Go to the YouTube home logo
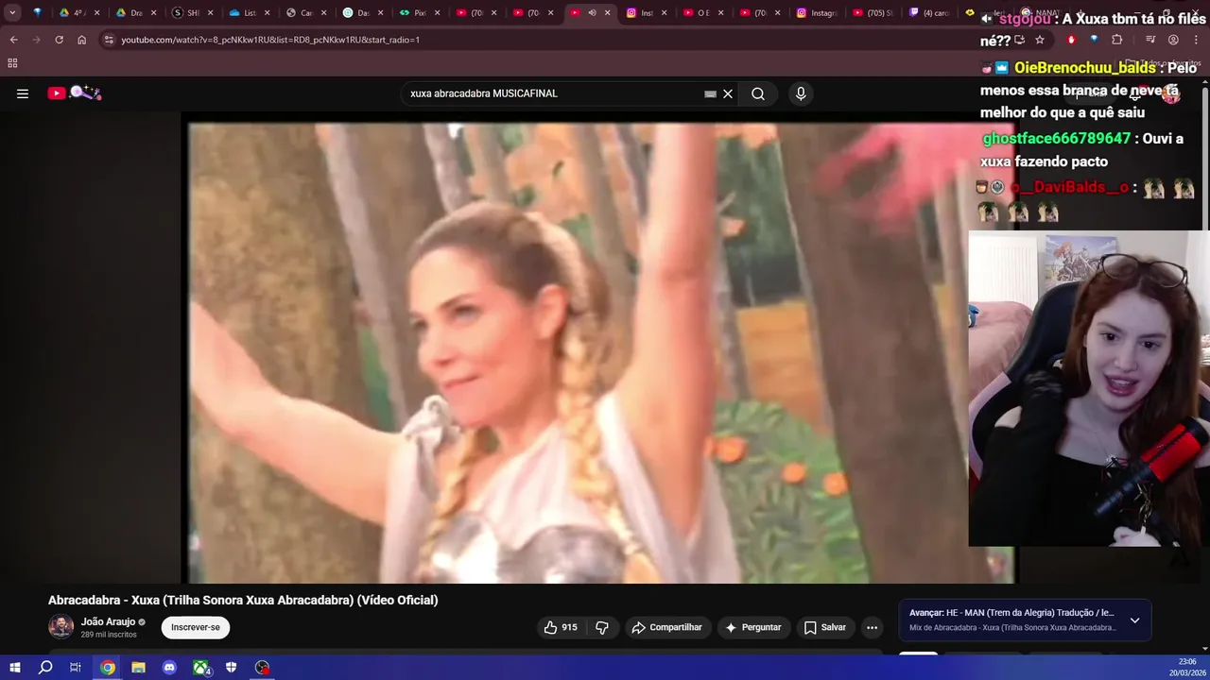The image size is (1210, 680). pyautogui.click(x=75, y=93)
